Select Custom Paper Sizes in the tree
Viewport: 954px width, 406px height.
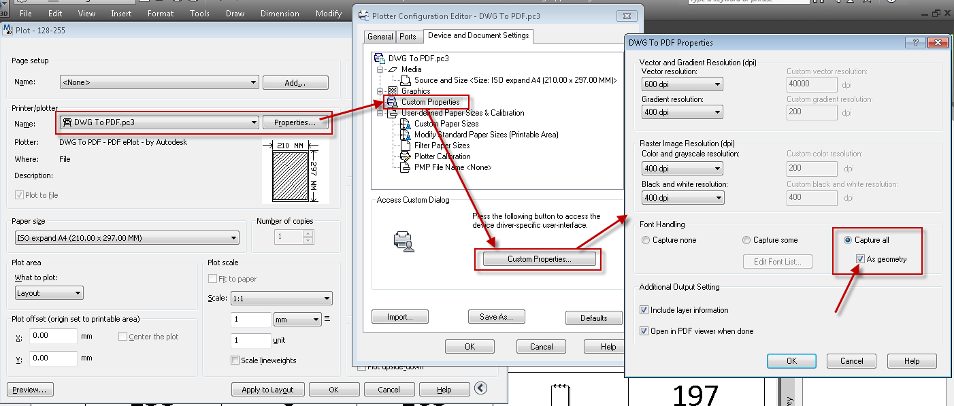[x=446, y=124]
